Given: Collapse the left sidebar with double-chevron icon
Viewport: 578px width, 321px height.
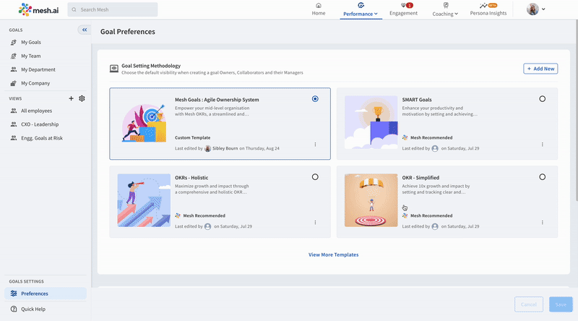Looking at the screenshot, I should point(85,30).
